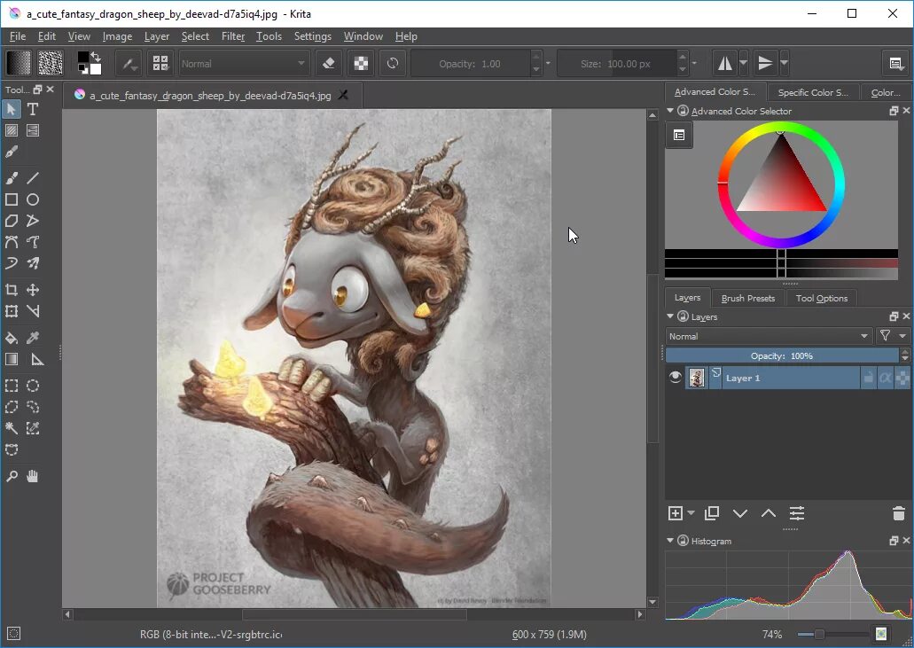Toggle vertical mirror tool
The width and height of the screenshot is (914, 648).
pos(765,64)
